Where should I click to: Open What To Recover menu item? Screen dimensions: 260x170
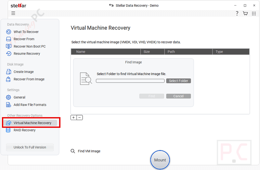[x=26, y=32]
